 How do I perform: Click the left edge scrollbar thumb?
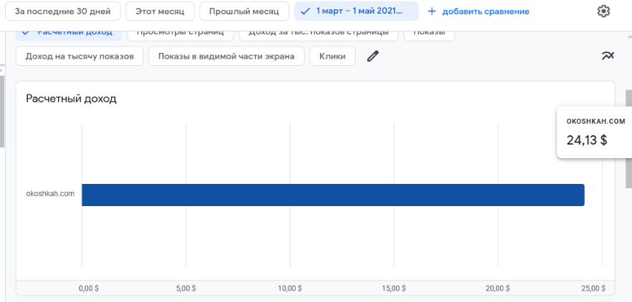(2, 111)
